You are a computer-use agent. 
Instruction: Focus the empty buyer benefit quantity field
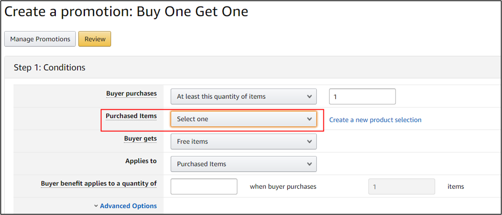(204, 186)
